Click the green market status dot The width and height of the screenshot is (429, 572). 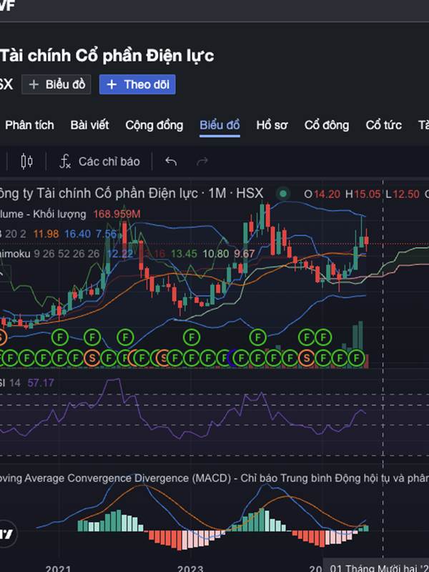(x=284, y=194)
